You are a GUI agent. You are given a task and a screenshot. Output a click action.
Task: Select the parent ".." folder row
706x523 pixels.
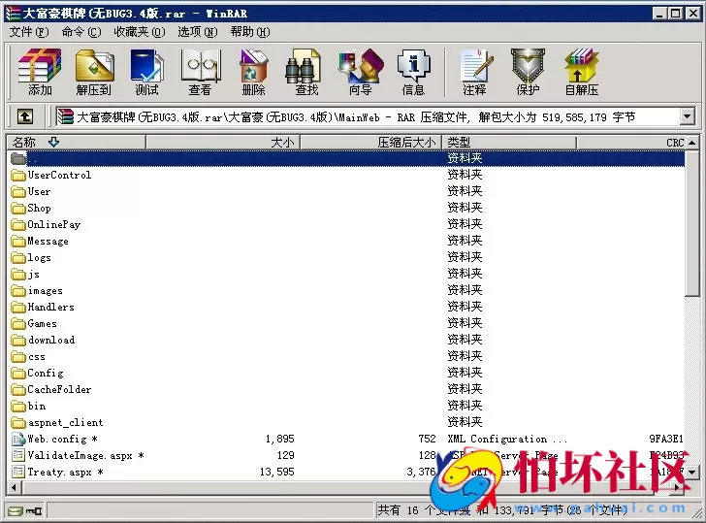[x=346, y=158]
